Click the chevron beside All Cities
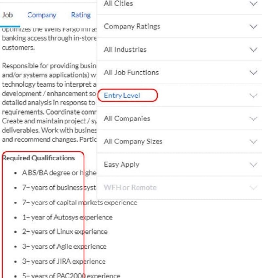 [253, 4]
